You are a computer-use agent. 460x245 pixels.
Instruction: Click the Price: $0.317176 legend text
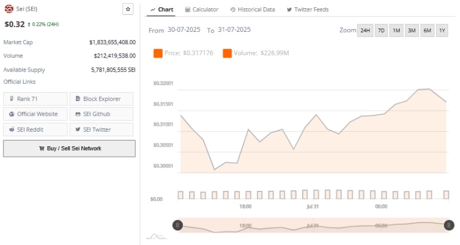tap(188, 53)
